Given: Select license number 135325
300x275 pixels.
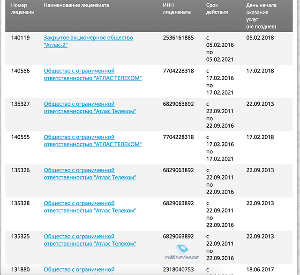Looking at the screenshot, I should [20, 237].
